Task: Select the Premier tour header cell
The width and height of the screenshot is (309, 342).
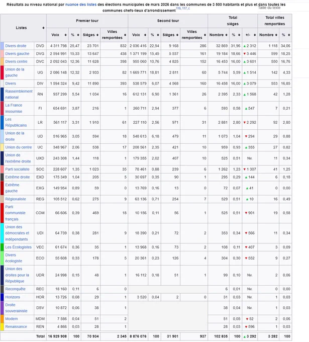Action: (87, 21)
